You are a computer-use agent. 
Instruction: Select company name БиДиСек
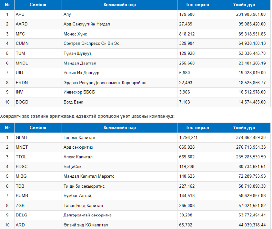click(x=72, y=167)
